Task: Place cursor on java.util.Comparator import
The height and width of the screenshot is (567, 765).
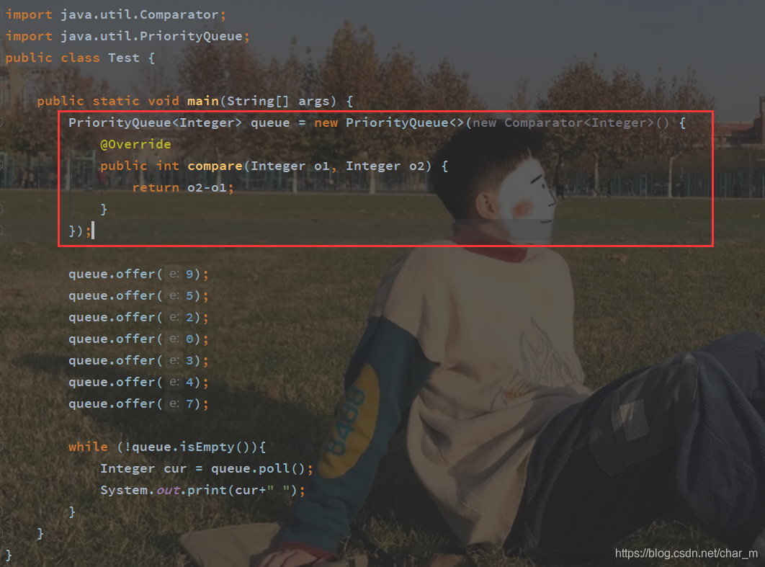Action: tap(139, 14)
